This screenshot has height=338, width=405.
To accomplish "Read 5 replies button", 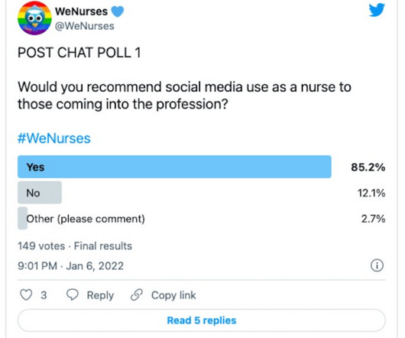I will (x=202, y=320).
